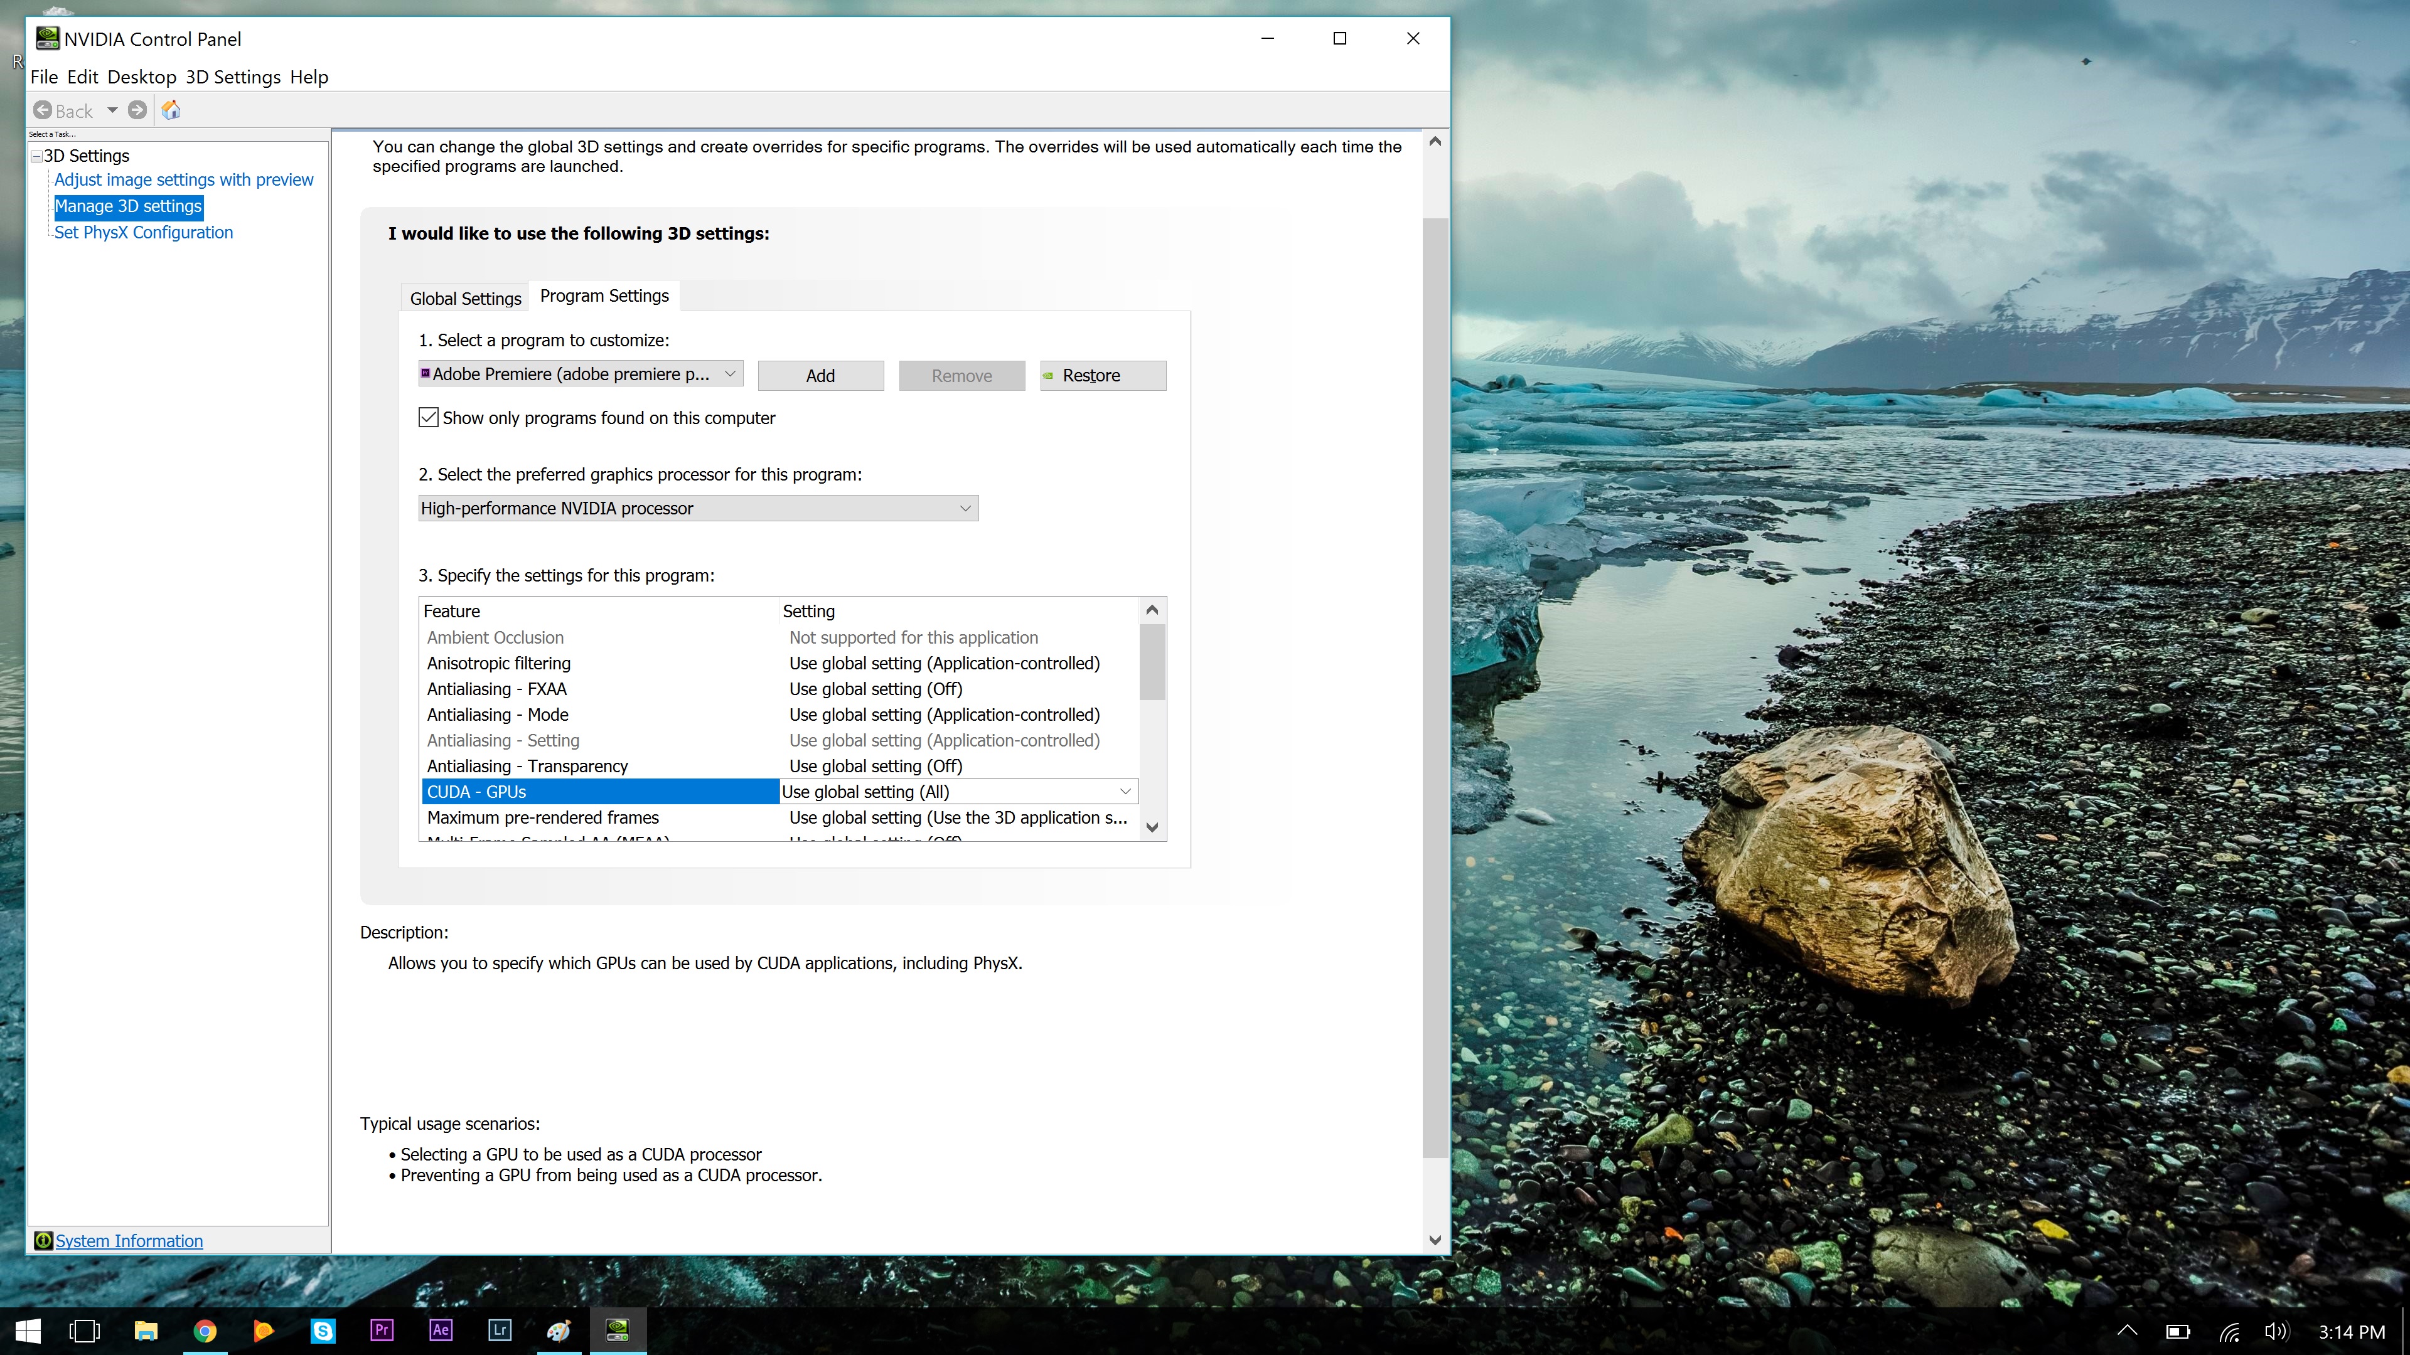Click the After Effects icon in taskbar
Image resolution: width=2410 pixels, height=1355 pixels.
tap(441, 1329)
